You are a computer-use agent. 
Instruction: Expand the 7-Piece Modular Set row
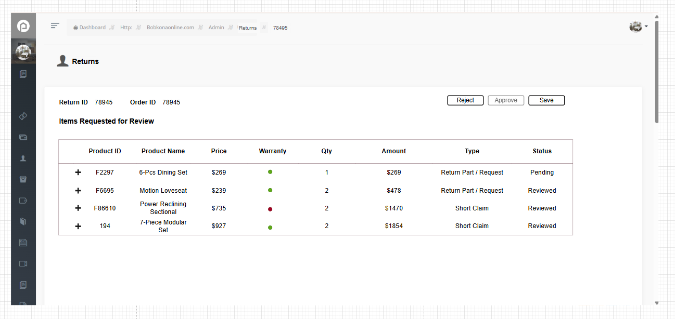pyautogui.click(x=78, y=226)
